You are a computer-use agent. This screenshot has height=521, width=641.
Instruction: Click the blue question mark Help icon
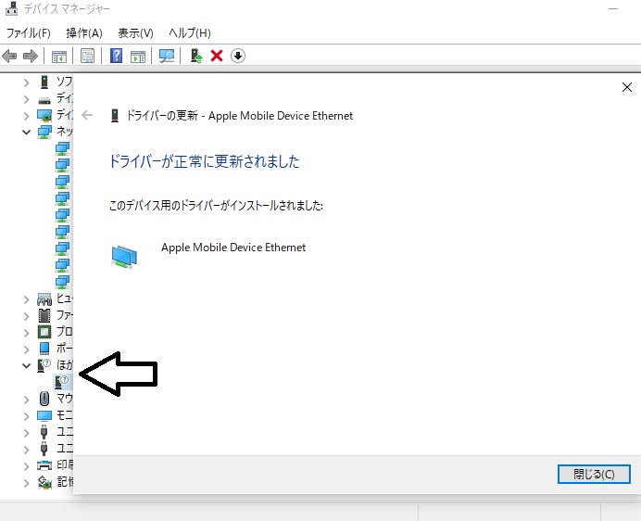[116, 56]
